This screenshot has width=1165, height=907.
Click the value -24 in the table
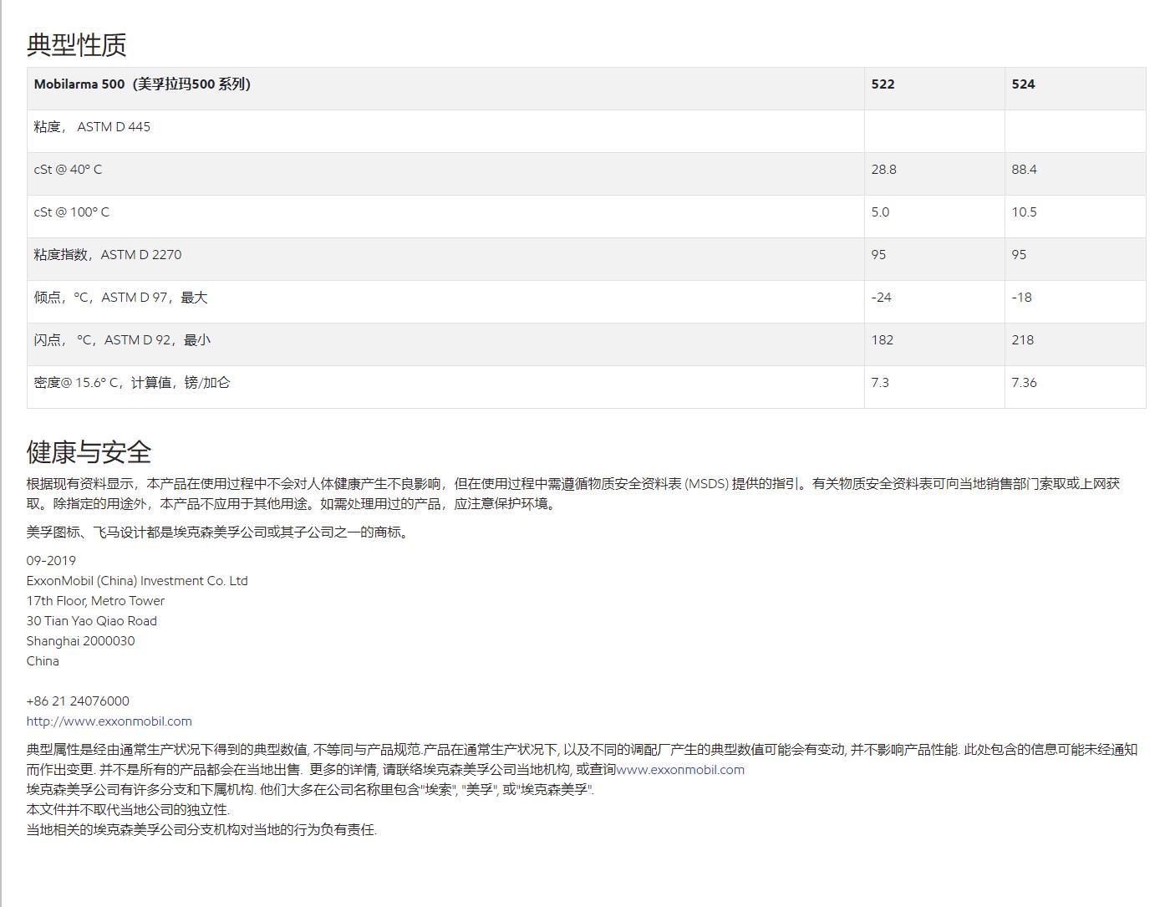click(x=881, y=298)
